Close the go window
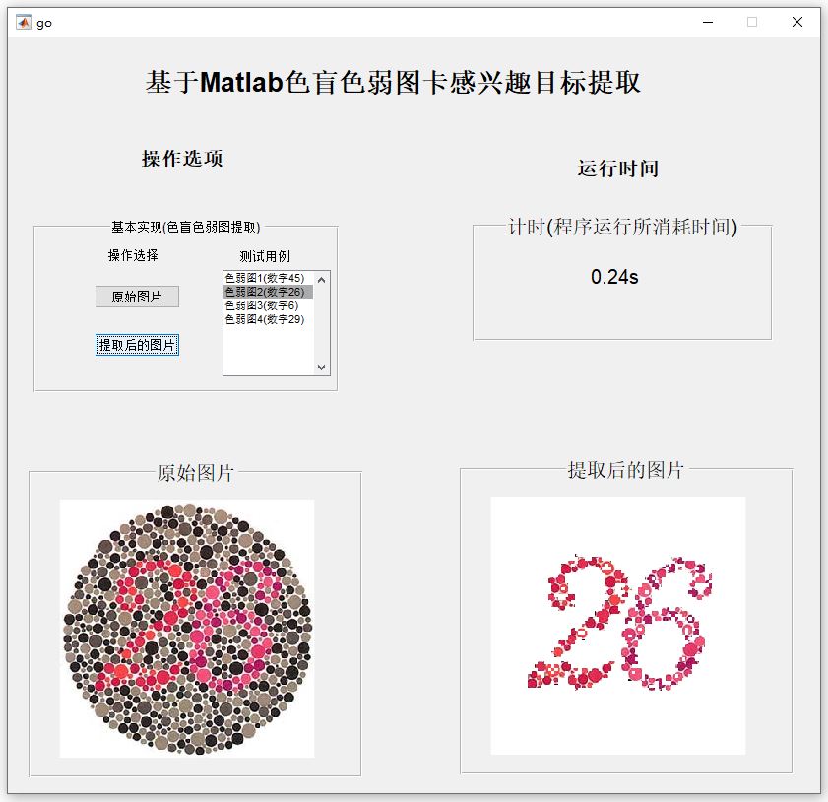The width and height of the screenshot is (828, 802). click(x=797, y=23)
